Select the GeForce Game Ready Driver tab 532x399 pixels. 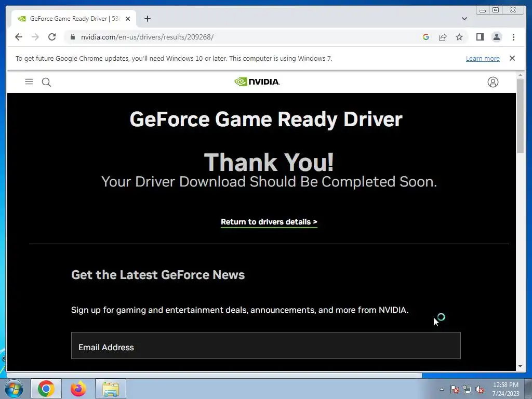74,19
